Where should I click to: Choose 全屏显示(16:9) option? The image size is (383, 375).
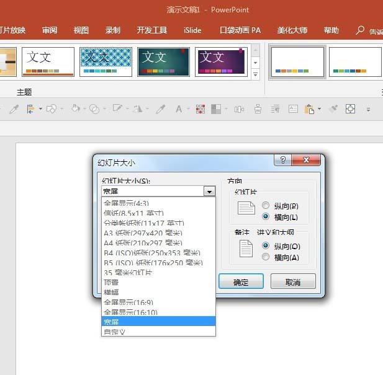(158, 302)
